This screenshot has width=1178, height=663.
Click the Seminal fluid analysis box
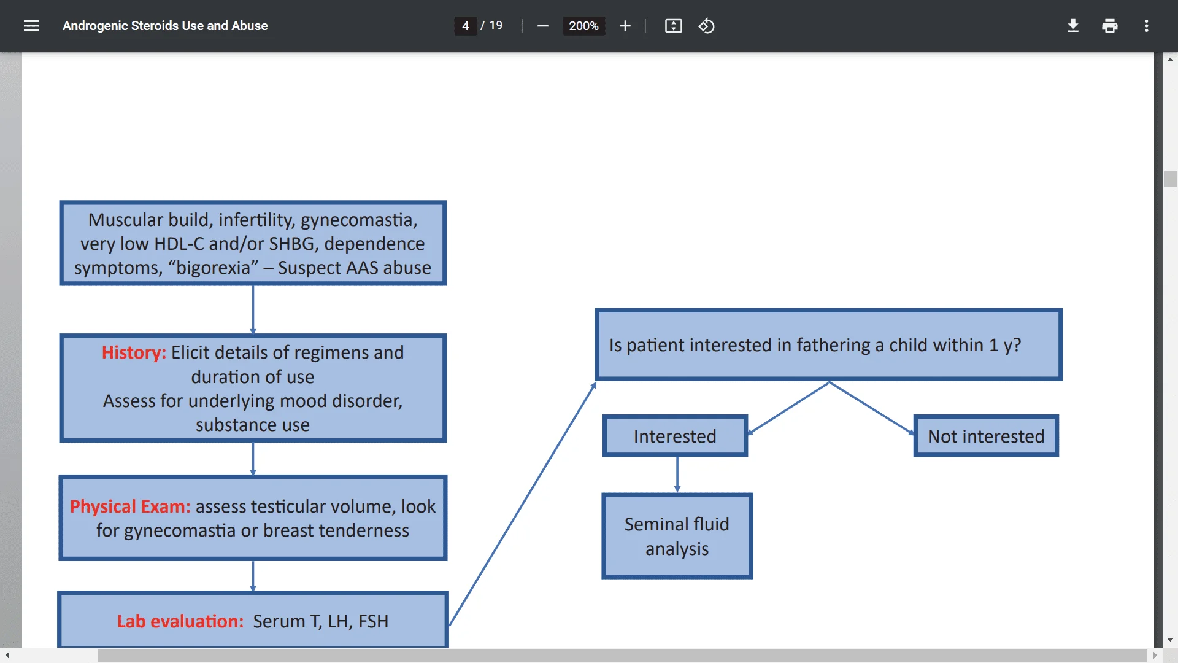coord(677,536)
